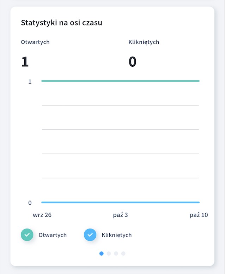Click the Kliknitych legend label
225x274 pixels.
pos(117,235)
